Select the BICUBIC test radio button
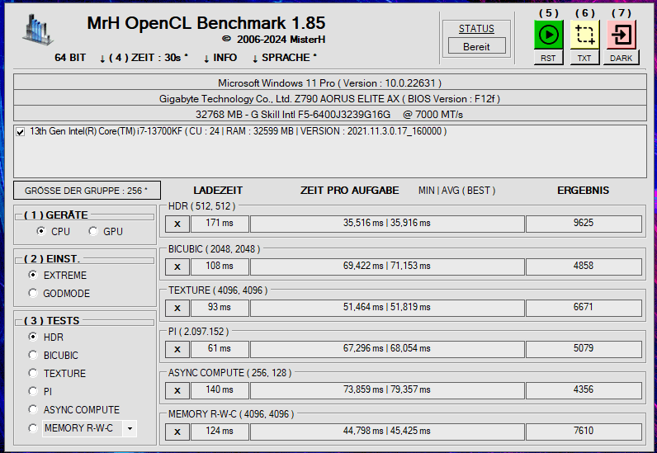657x453 pixels. click(33, 355)
